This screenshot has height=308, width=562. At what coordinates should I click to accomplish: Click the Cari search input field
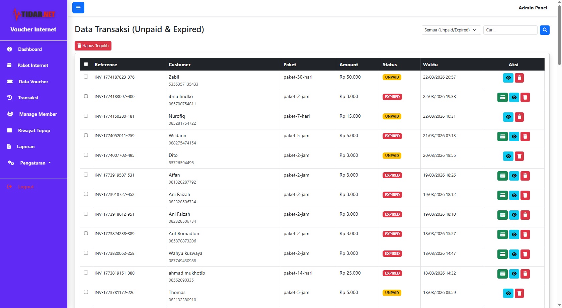point(510,30)
